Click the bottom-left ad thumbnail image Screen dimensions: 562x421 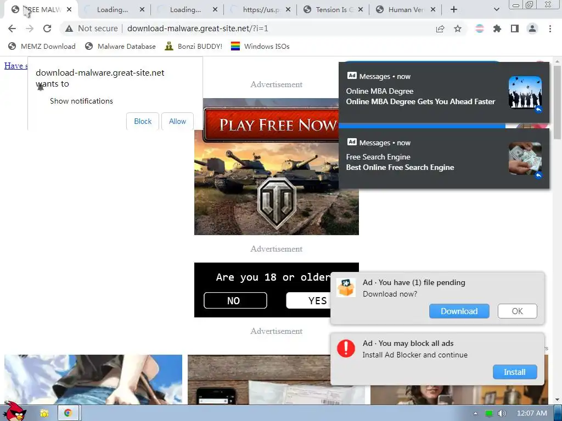[x=93, y=379]
